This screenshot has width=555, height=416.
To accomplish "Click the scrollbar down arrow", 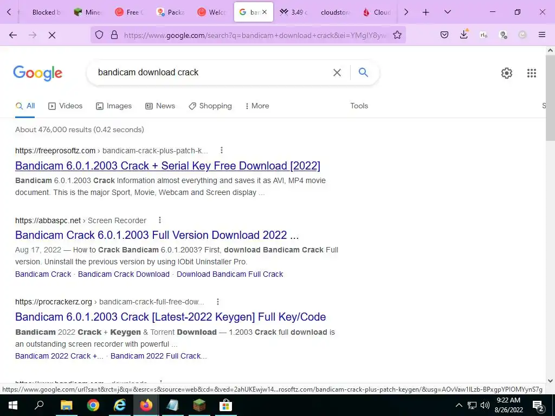I will [x=550, y=381].
